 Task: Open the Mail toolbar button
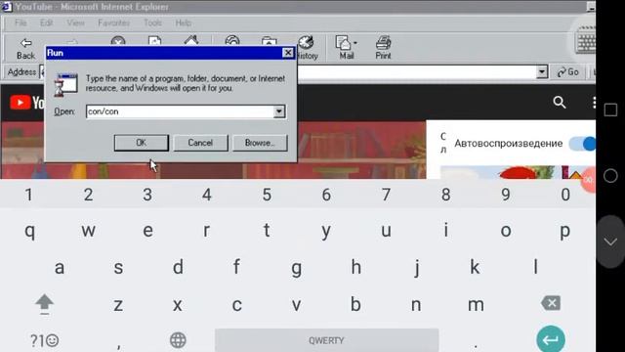pos(347,48)
